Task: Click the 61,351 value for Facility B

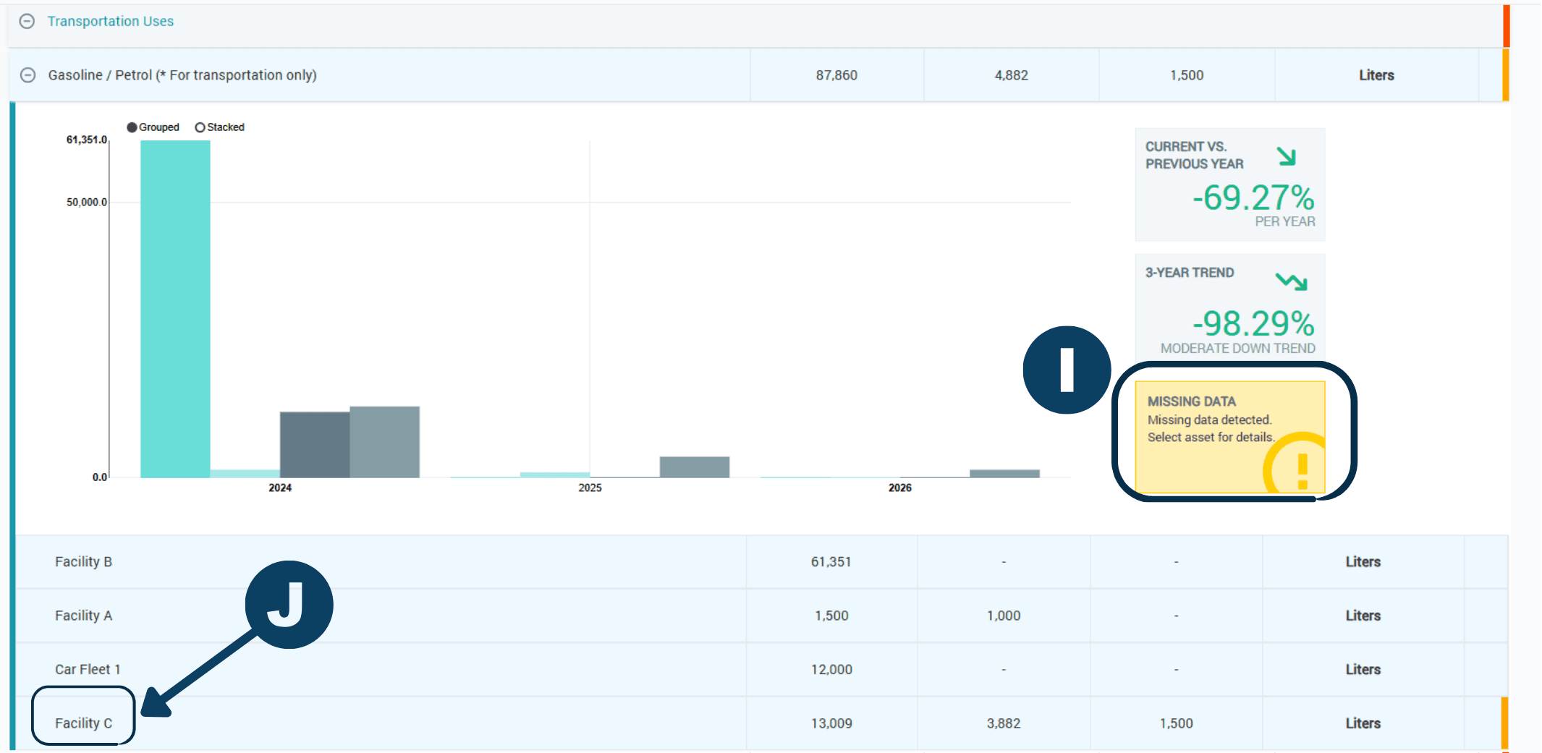Action: (831, 562)
